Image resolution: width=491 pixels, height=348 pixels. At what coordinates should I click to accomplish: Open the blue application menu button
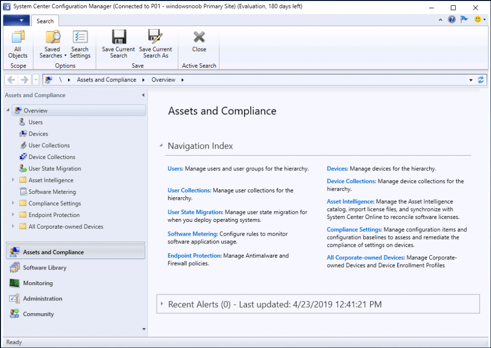point(16,20)
